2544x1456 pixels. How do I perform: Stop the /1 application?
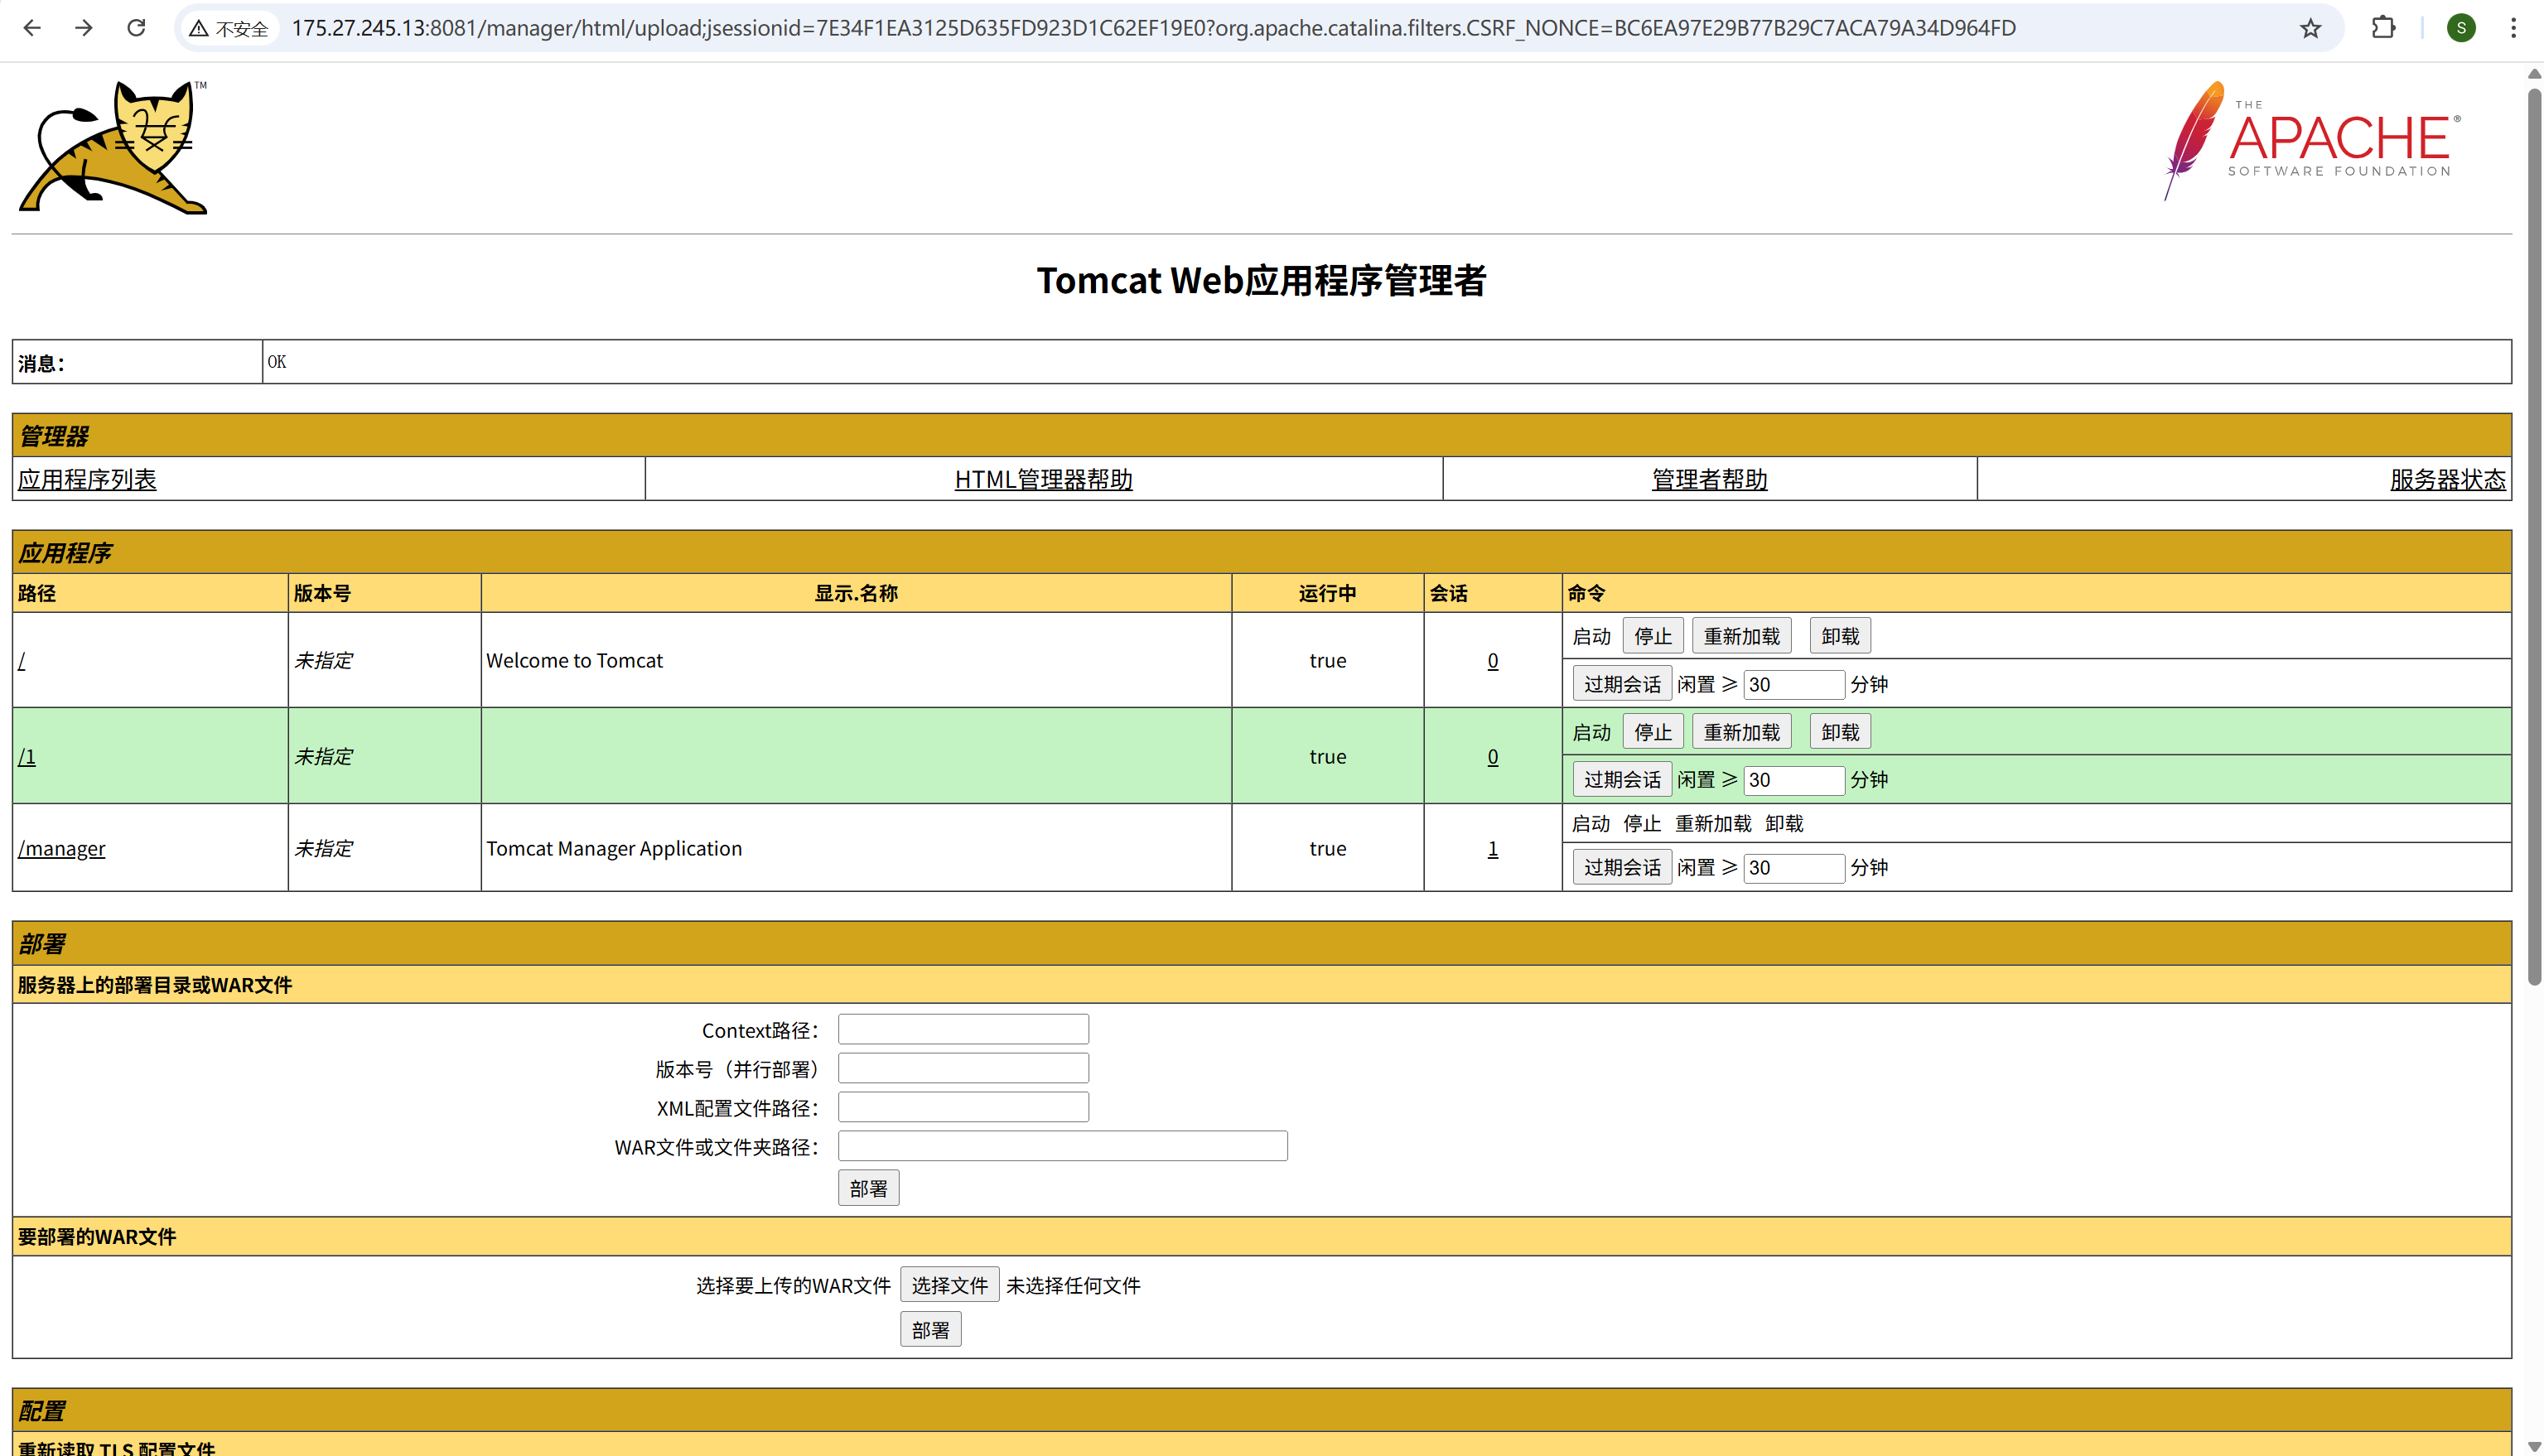(1652, 732)
